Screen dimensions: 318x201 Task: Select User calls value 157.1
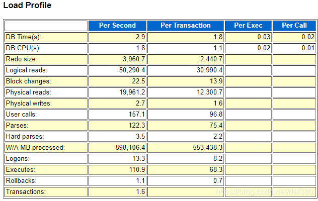point(137,114)
